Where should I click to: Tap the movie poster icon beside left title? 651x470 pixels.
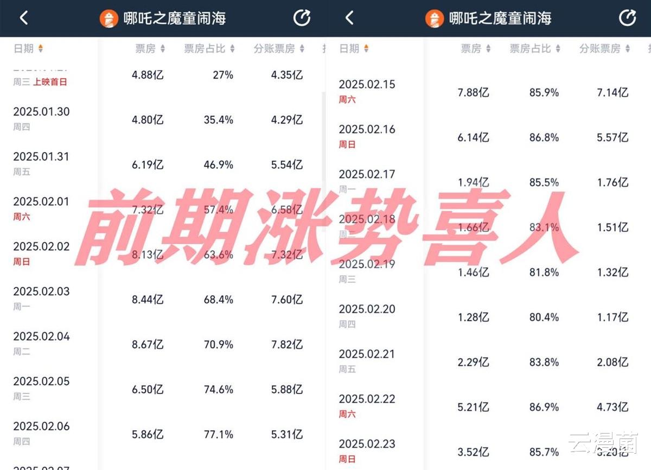(110, 18)
